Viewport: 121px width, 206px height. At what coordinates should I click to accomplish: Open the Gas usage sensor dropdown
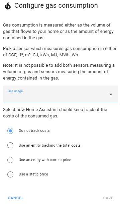[60, 94]
